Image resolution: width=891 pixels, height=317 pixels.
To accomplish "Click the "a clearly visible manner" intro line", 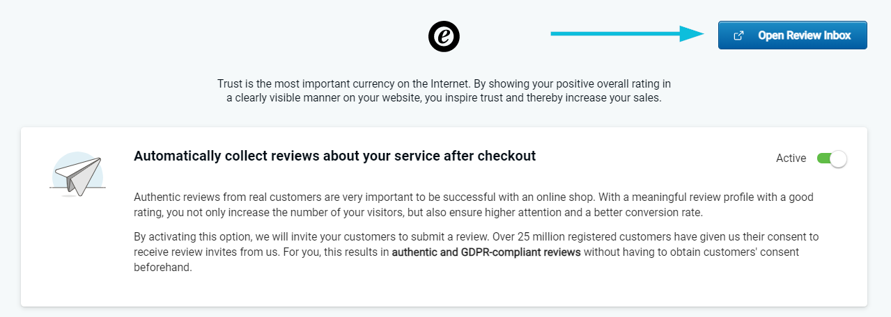I will [444, 98].
